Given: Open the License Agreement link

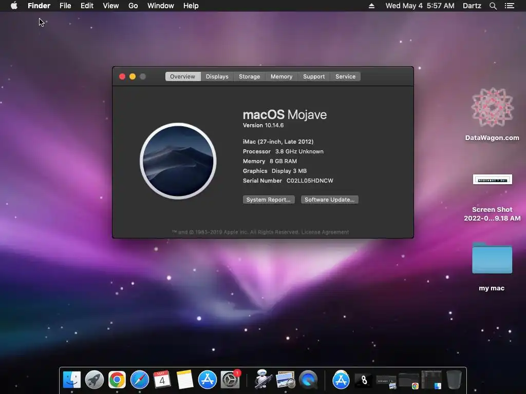Looking at the screenshot, I should (325, 232).
